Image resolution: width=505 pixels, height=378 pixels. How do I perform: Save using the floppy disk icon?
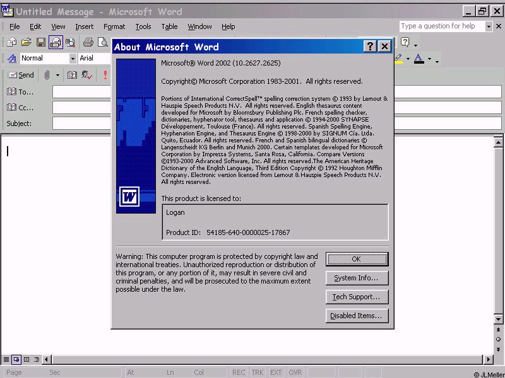click(x=41, y=42)
